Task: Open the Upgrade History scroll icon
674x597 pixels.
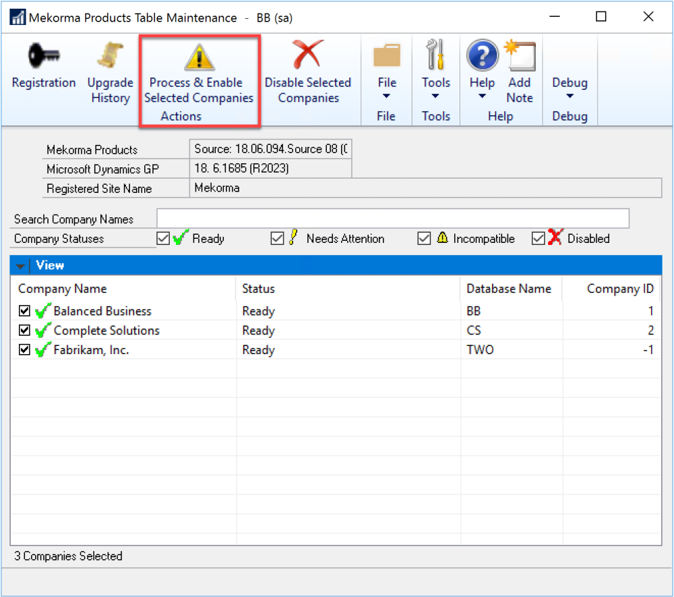Action: (110, 55)
